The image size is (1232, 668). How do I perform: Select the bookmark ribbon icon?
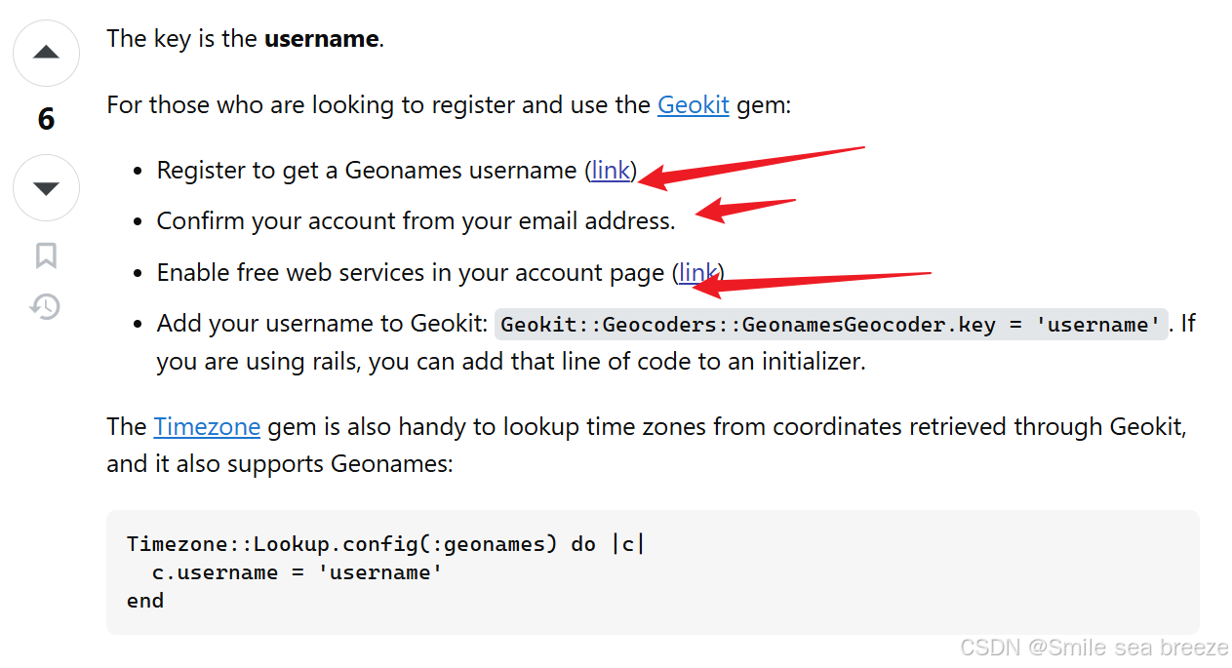tap(46, 255)
